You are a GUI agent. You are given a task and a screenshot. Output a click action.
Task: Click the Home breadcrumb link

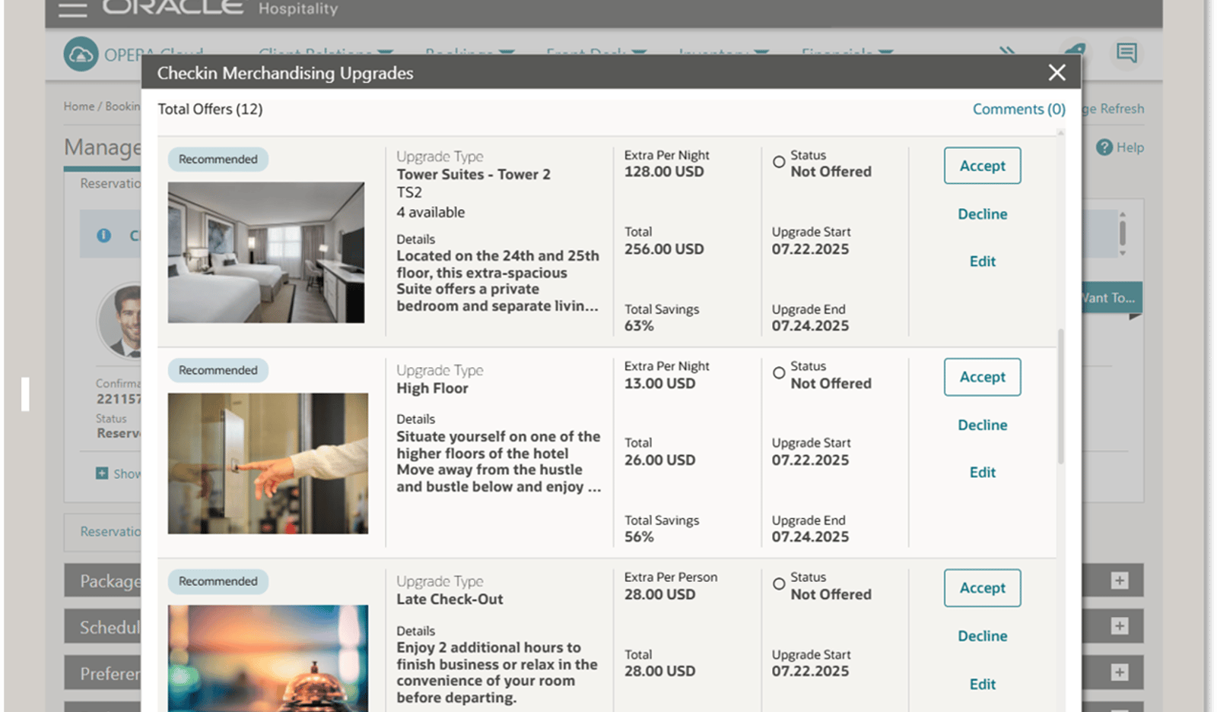click(79, 106)
